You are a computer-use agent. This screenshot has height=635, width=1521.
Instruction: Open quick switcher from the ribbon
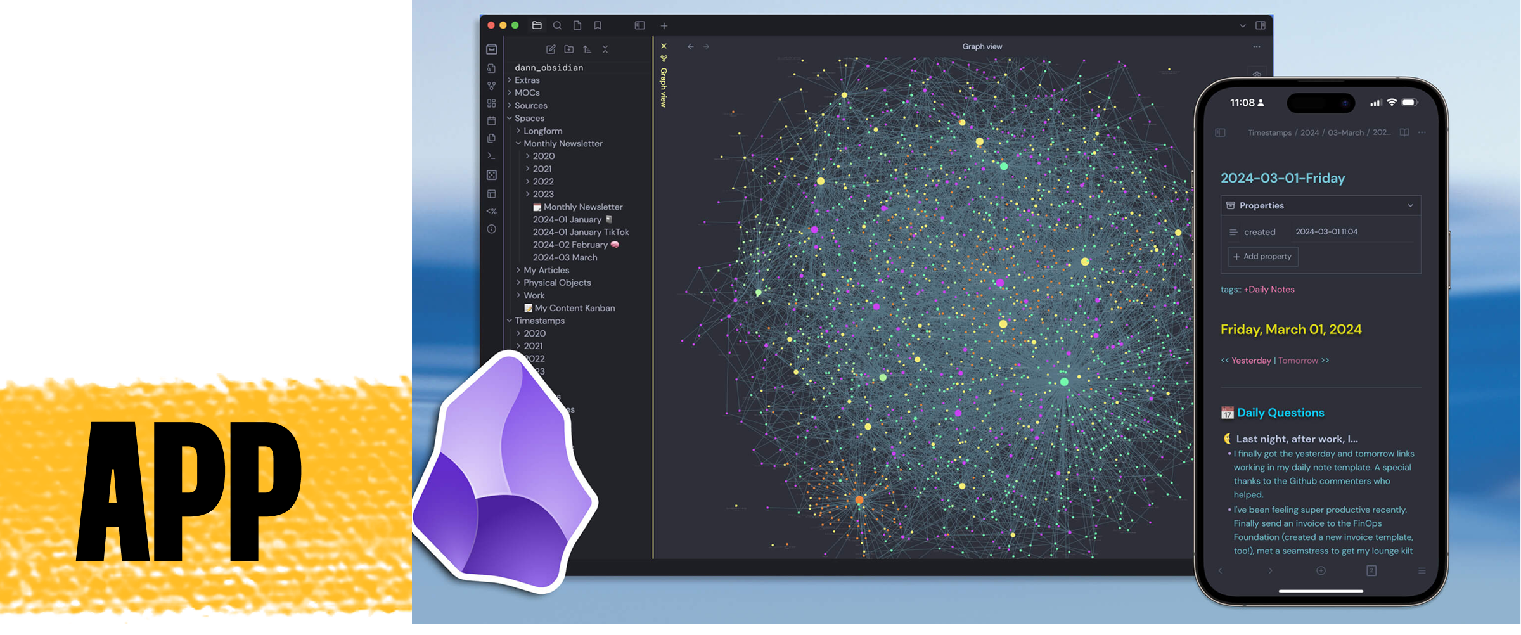pos(492,68)
